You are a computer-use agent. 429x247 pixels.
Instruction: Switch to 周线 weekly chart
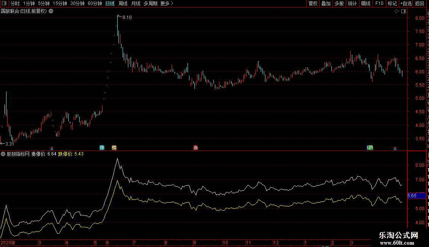pos(123,3)
